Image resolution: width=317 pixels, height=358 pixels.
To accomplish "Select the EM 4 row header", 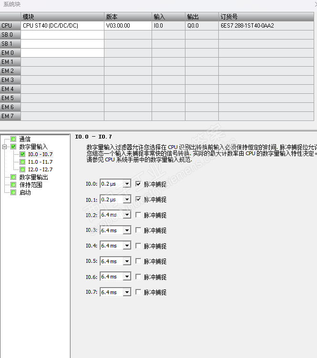I will (10, 89).
